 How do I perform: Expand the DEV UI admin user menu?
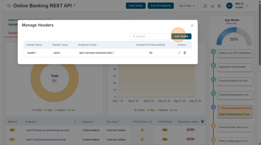[247, 6]
